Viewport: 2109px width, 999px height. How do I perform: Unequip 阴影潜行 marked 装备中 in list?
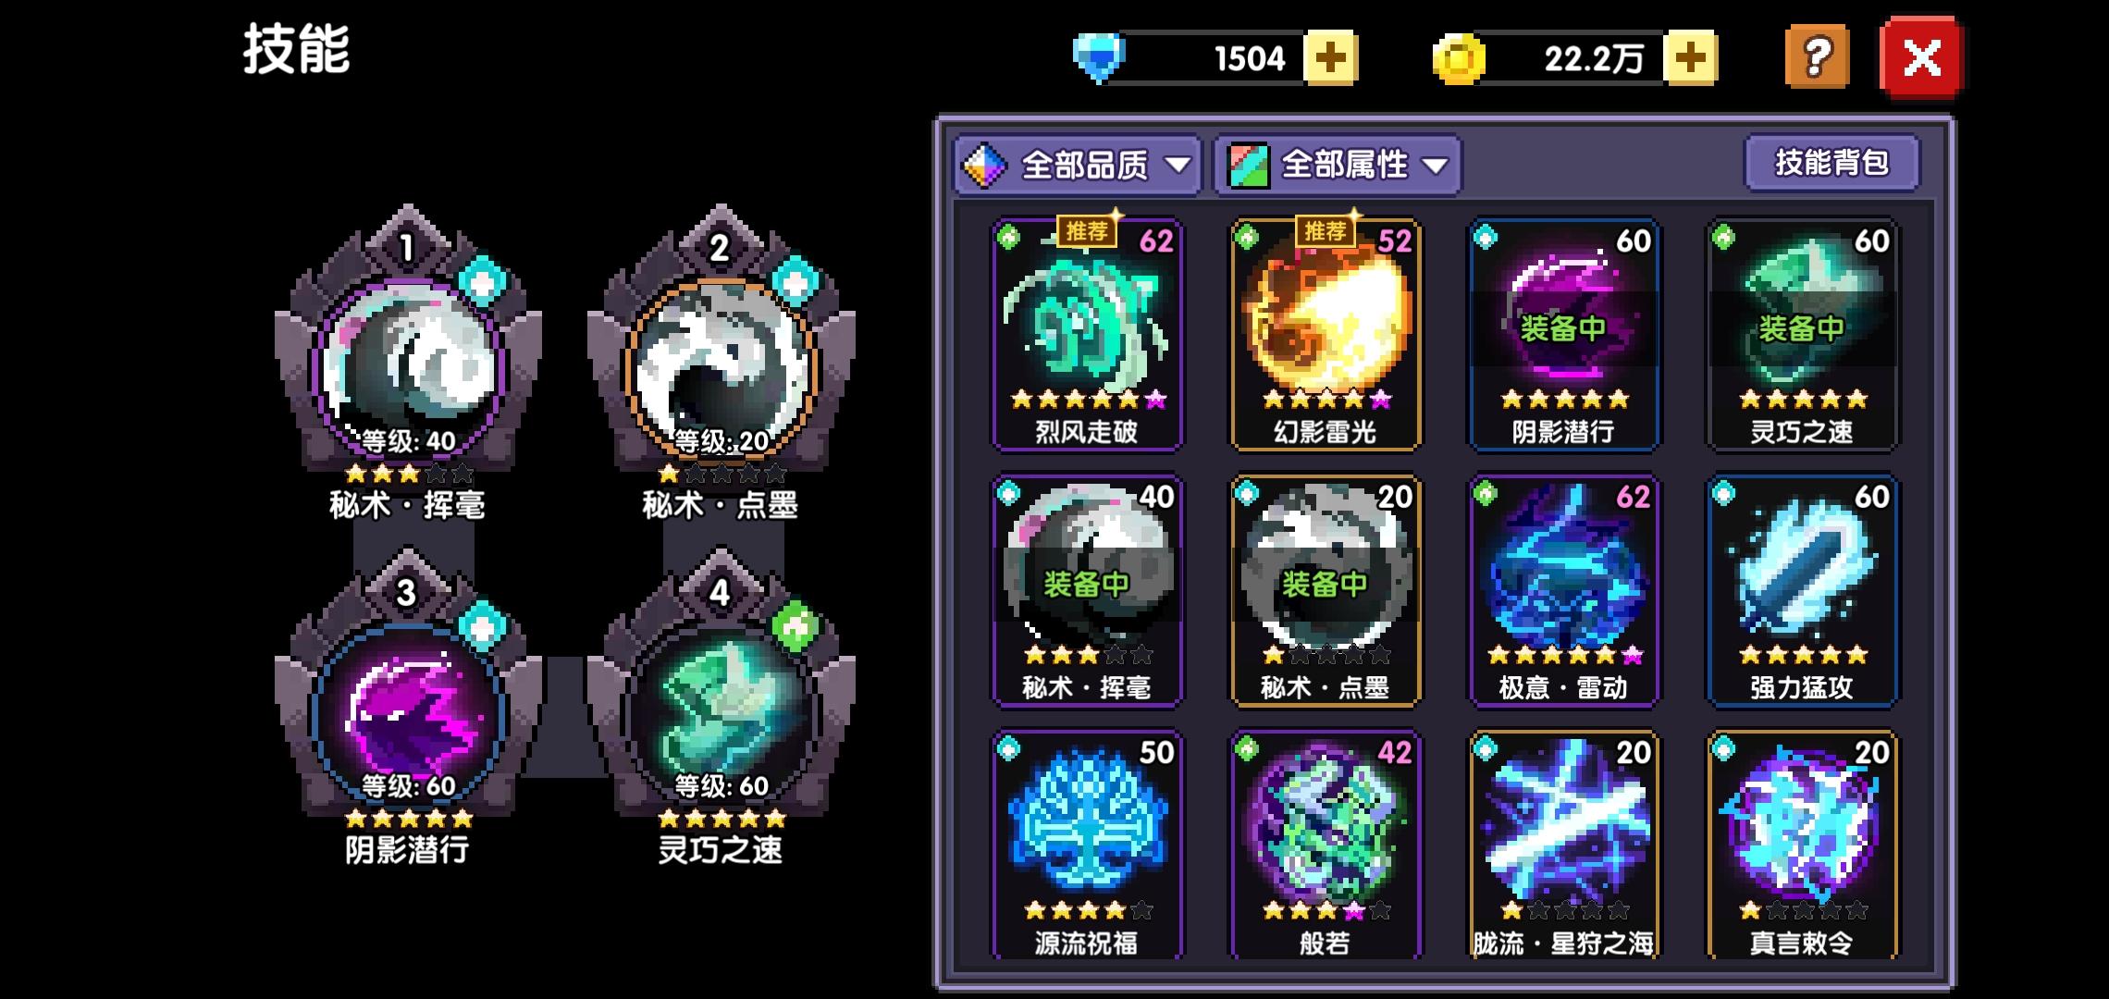1563,335
